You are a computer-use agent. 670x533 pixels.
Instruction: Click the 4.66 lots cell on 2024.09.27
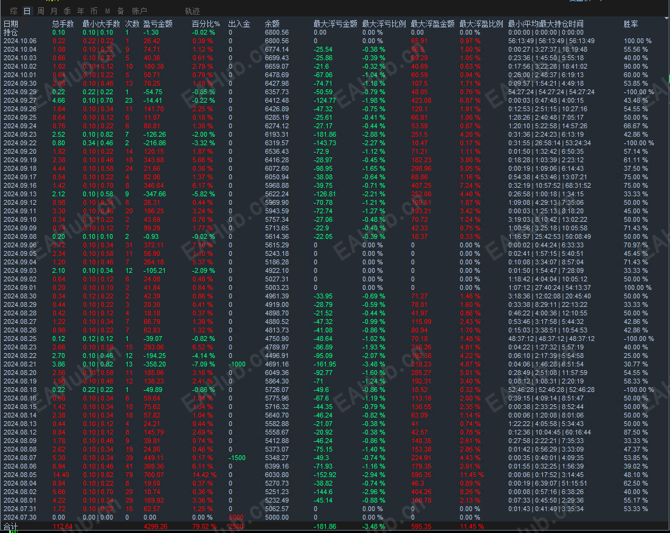(x=58, y=101)
